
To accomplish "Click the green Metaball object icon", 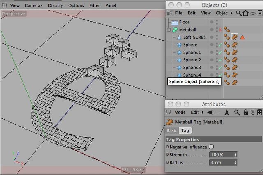I will point(175,30).
